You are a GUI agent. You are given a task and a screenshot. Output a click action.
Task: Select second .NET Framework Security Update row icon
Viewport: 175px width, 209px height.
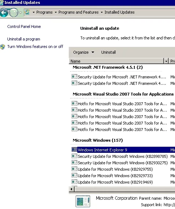(x=74, y=83)
